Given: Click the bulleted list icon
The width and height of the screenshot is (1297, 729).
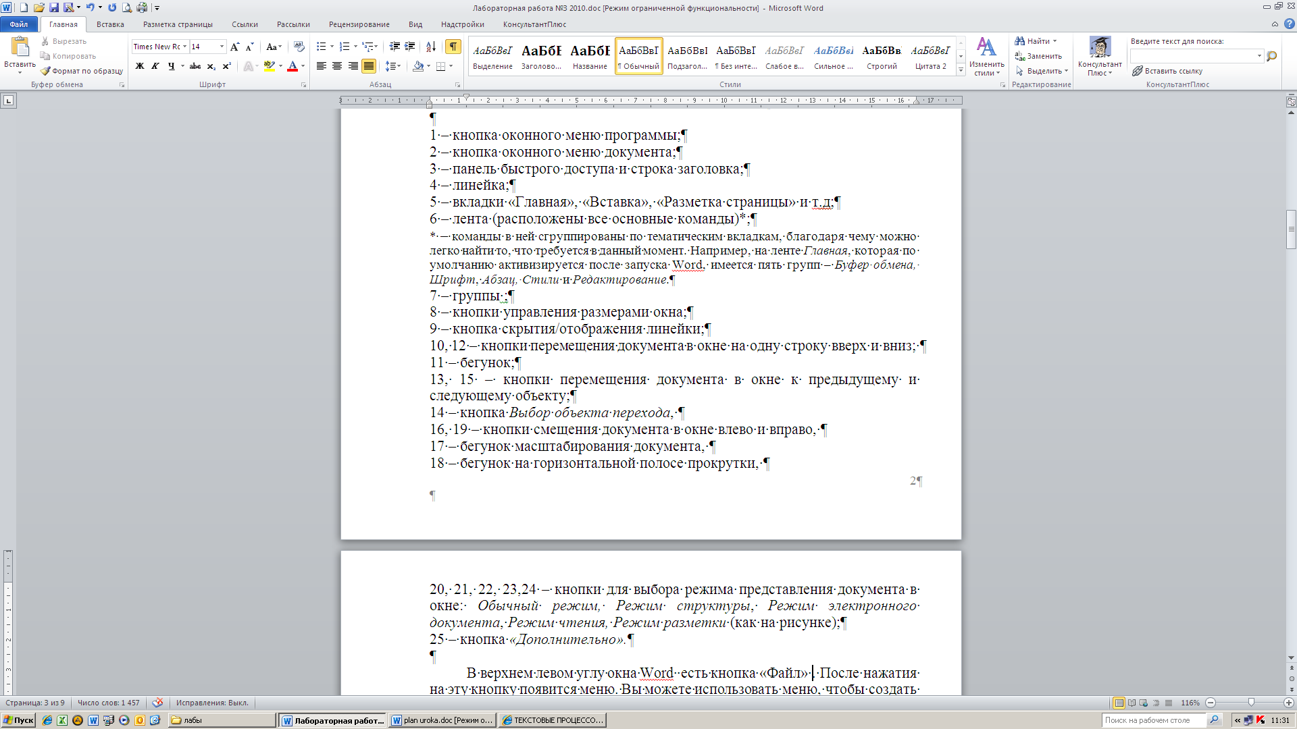Looking at the screenshot, I should pos(321,47).
